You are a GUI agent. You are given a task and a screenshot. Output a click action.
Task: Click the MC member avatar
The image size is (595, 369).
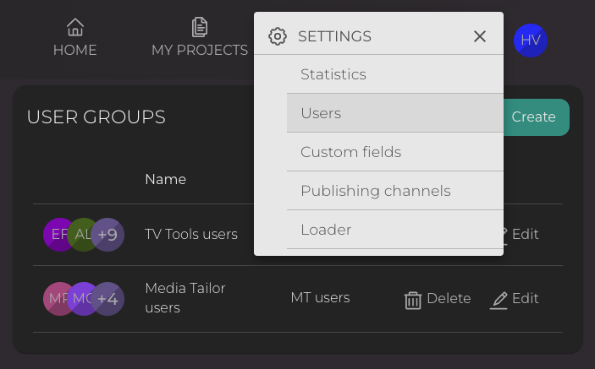[x=82, y=299]
